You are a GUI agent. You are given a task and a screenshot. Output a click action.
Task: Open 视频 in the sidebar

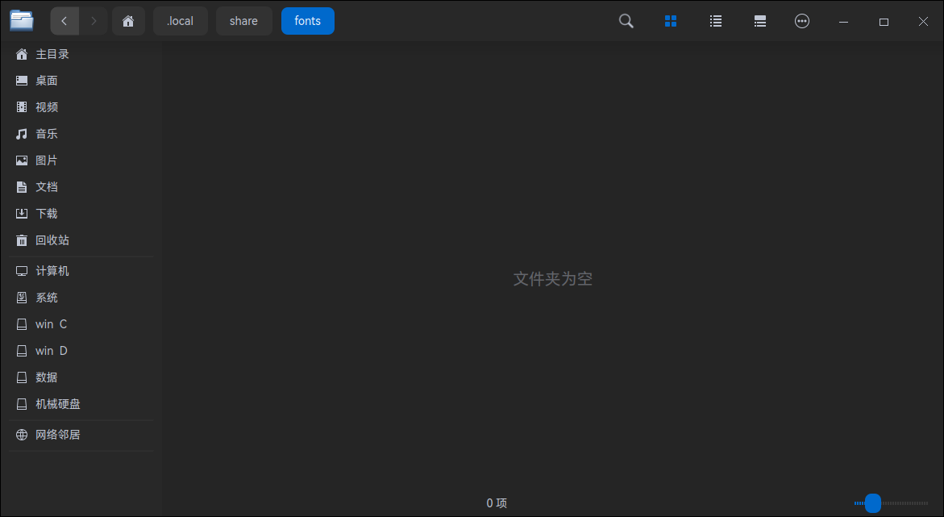pos(46,106)
